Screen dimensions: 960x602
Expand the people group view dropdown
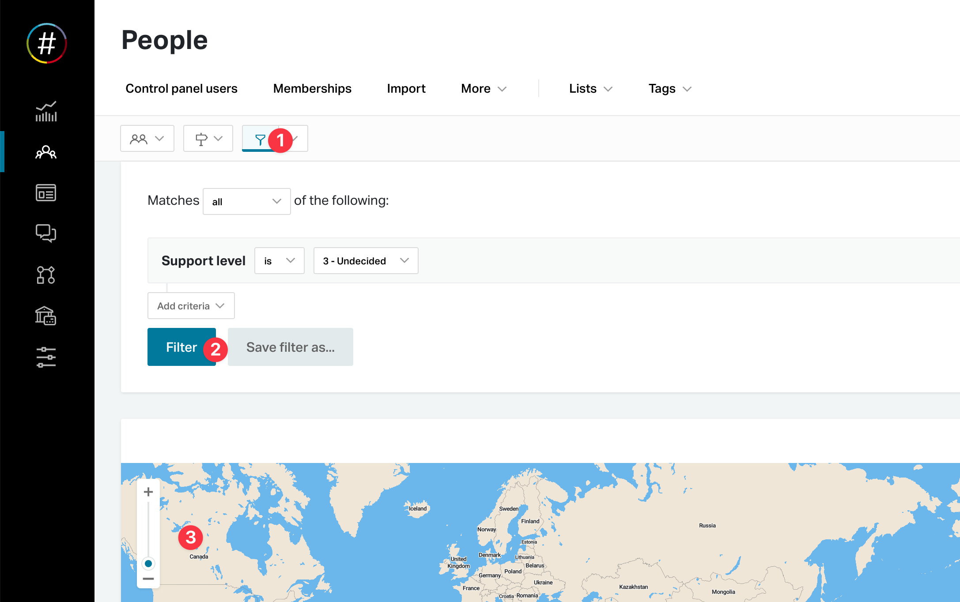coord(147,139)
